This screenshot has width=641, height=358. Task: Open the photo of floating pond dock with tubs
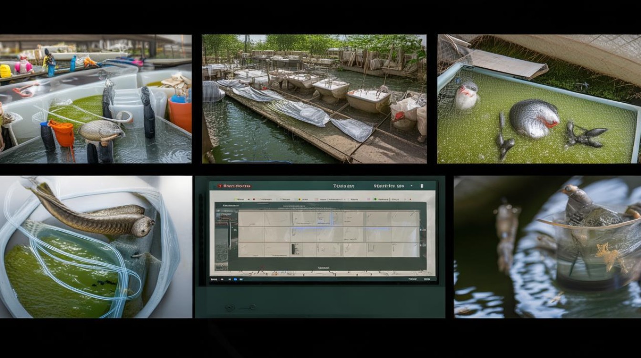314,99
